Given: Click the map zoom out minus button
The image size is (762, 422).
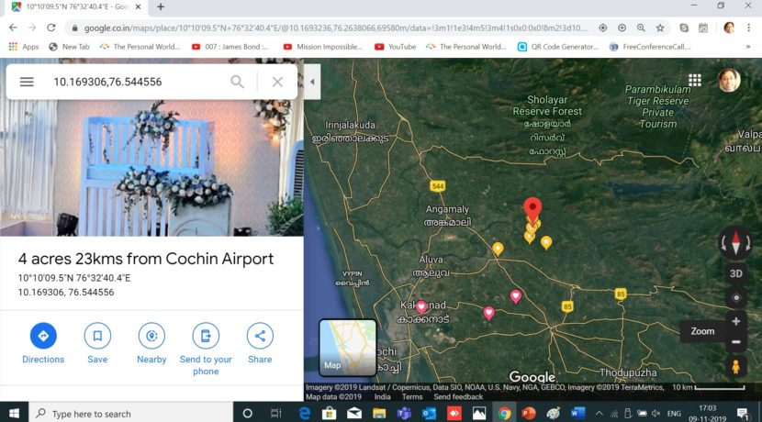Looking at the screenshot, I should [x=735, y=342].
